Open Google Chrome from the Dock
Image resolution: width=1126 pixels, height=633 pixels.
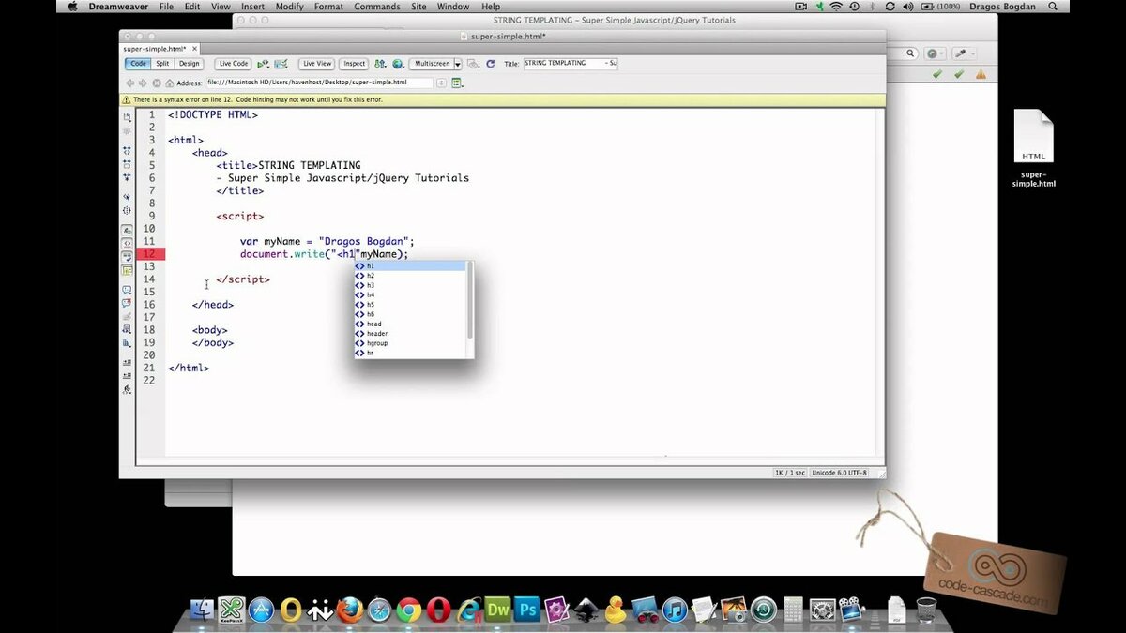tap(408, 610)
